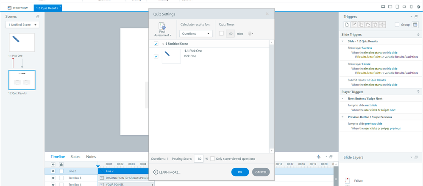Undock the Triggers panel
Screen dimensions: 423x186
click(x=416, y=17)
